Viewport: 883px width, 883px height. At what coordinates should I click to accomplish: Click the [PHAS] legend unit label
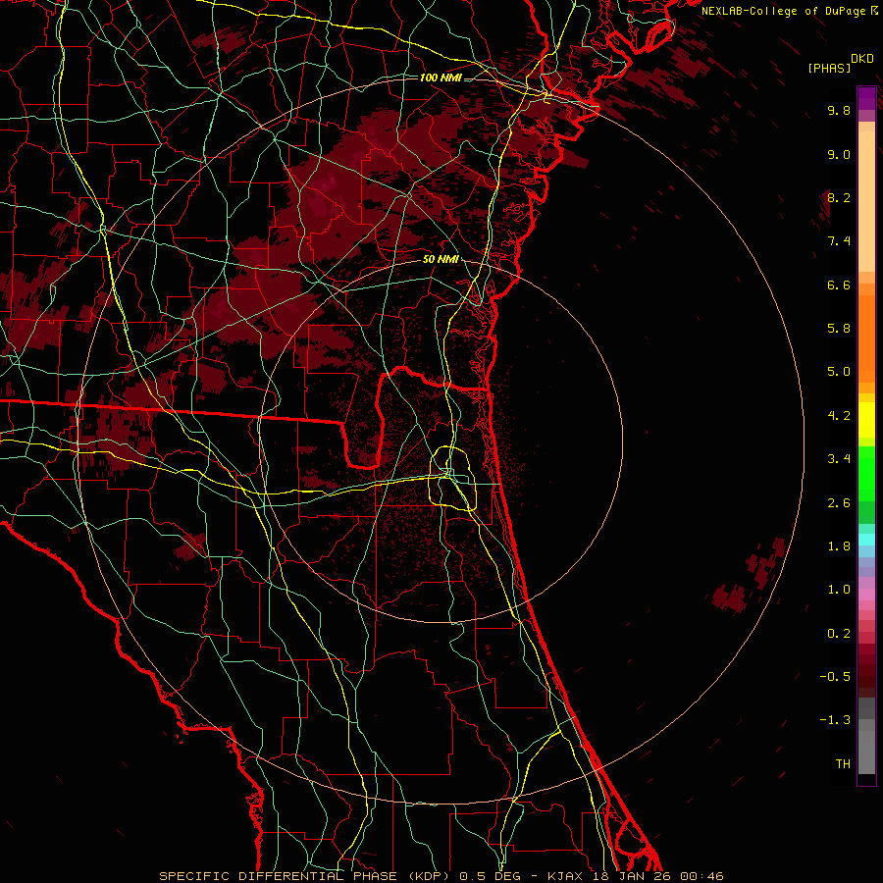pyautogui.click(x=829, y=68)
